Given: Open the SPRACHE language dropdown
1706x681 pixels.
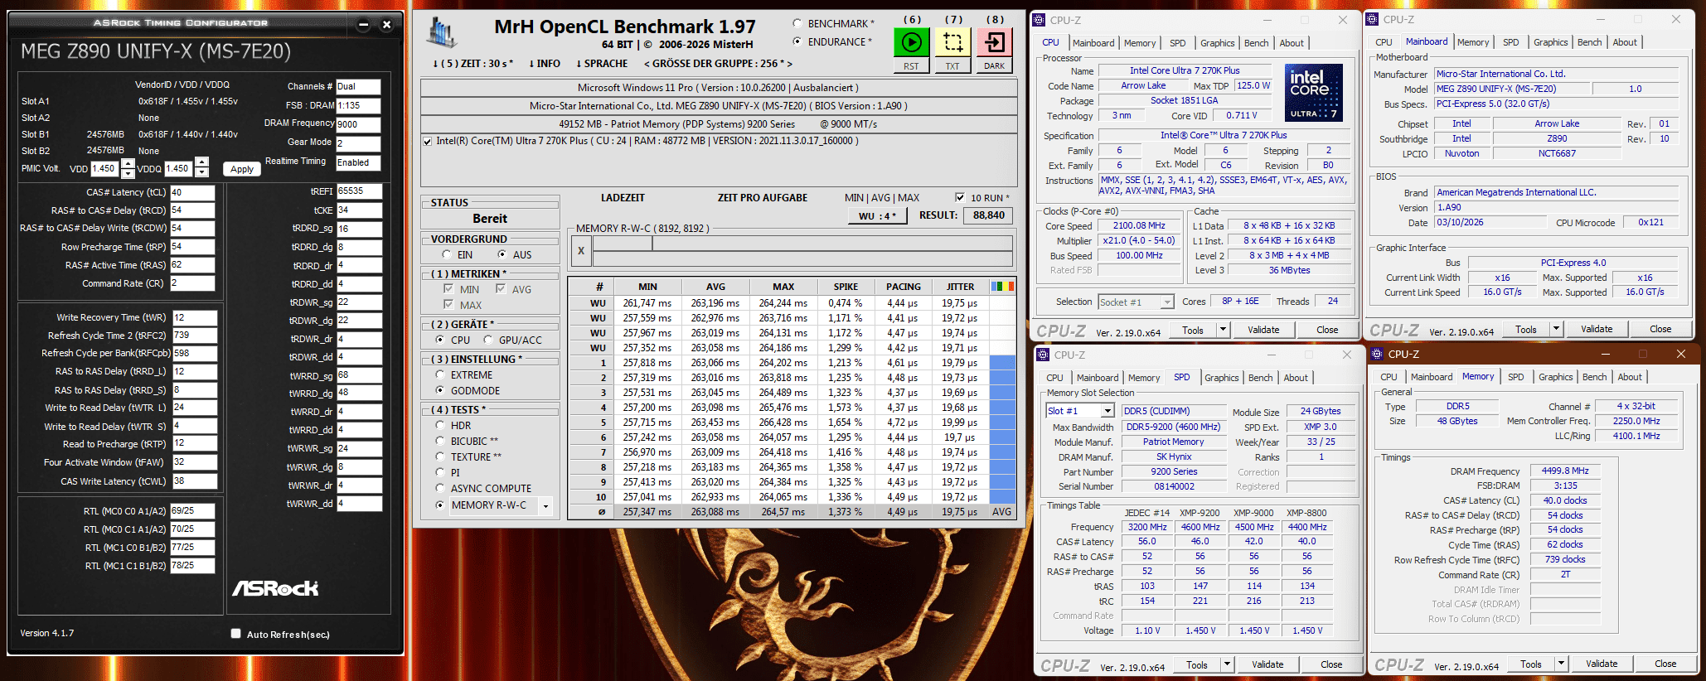Looking at the screenshot, I should [x=602, y=64].
